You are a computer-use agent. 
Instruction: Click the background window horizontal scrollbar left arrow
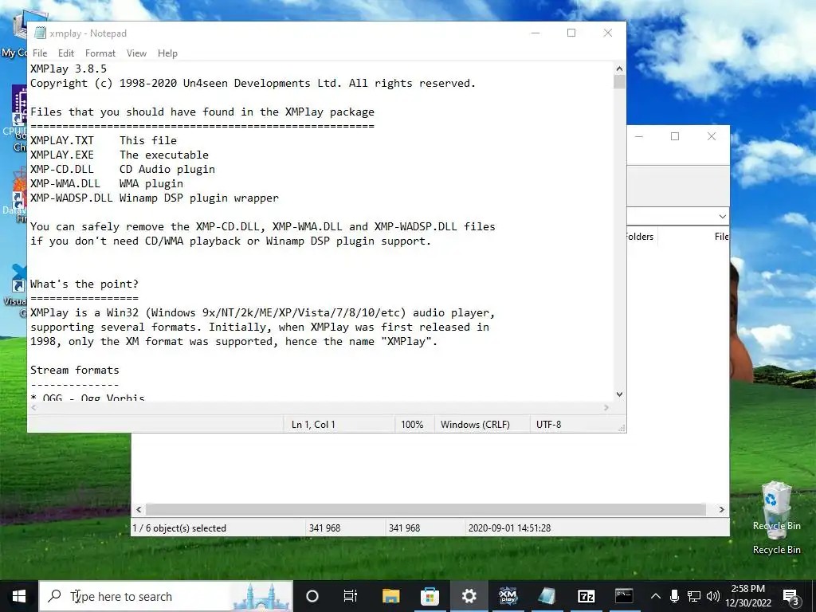tap(139, 509)
